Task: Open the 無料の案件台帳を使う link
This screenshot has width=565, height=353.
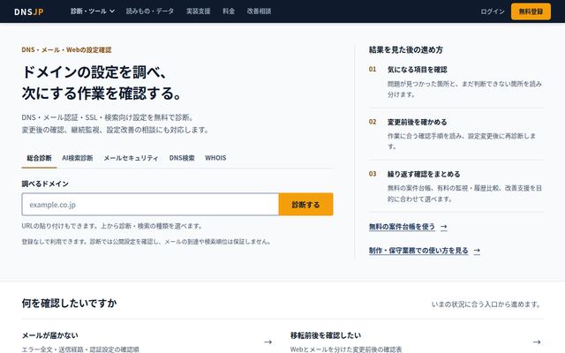Action: (x=402, y=227)
